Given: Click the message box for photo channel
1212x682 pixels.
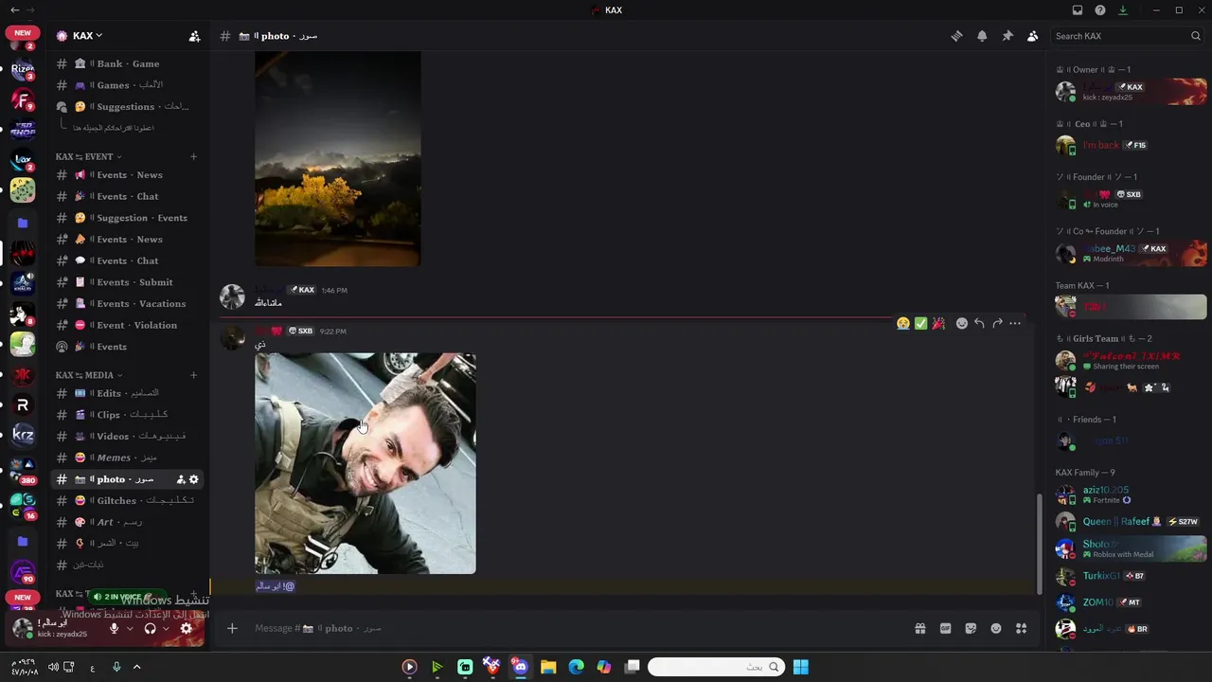Looking at the screenshot, I should click(578, 628).
